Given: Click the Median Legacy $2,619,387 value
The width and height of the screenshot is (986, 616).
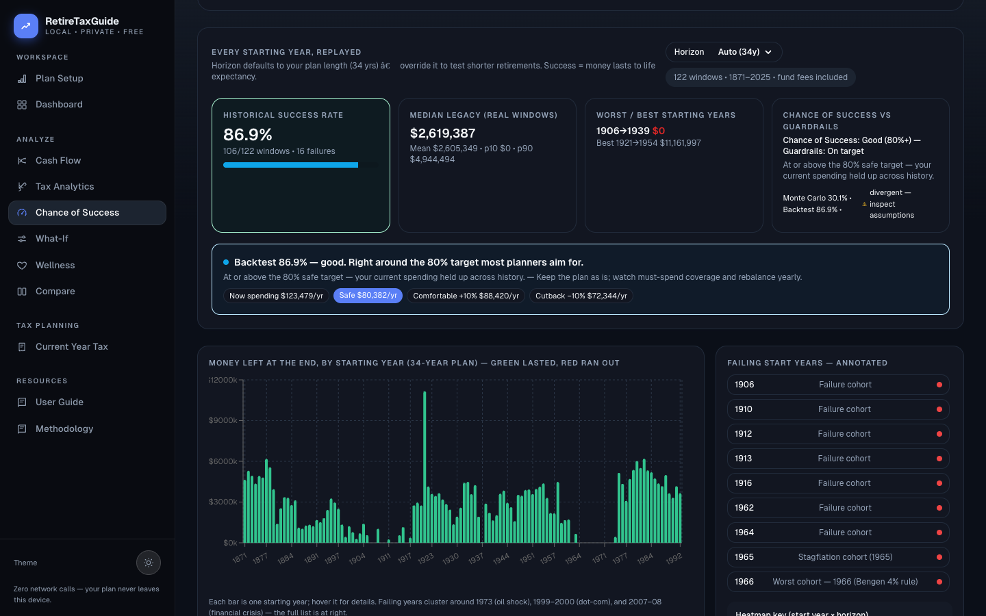Looking at the screenshot, I should coord(442,133).
